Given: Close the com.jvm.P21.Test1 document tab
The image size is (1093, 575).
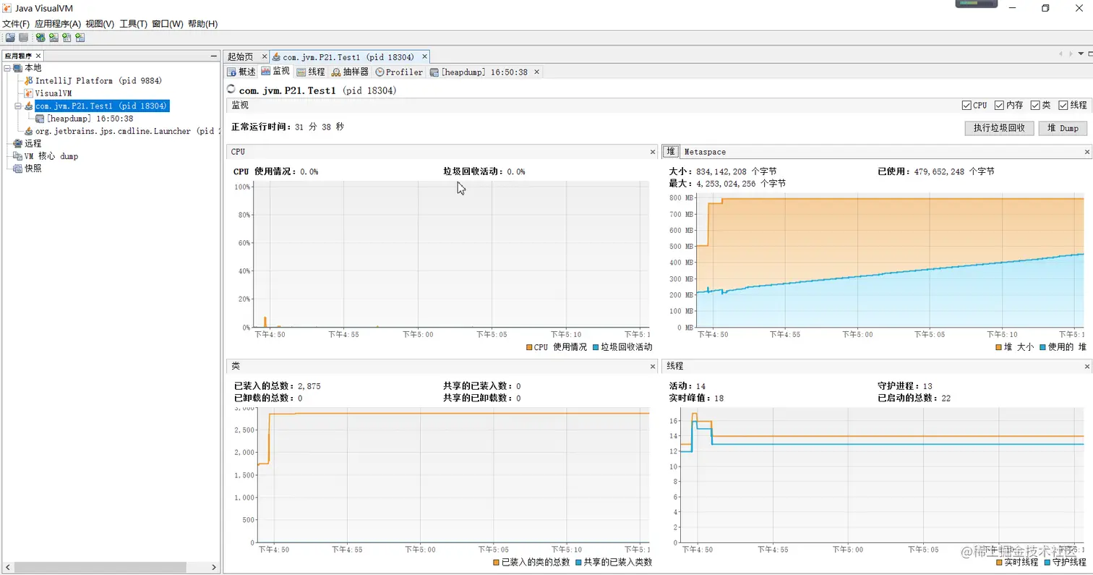Looking at the screenshot, I should tap(424, 56).
